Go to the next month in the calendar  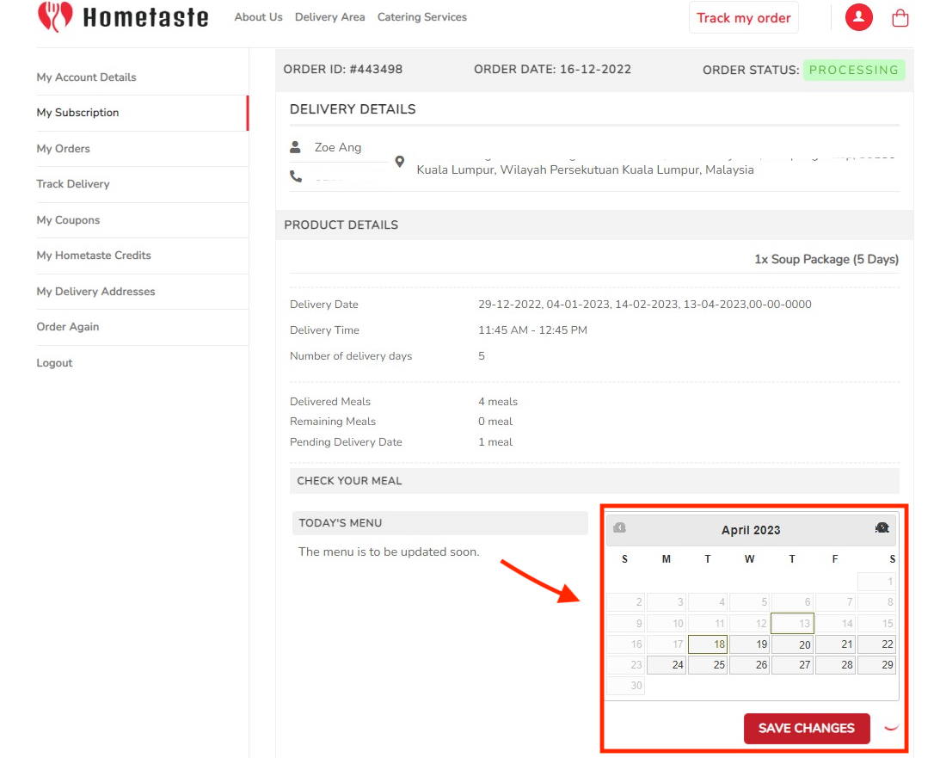882,527
